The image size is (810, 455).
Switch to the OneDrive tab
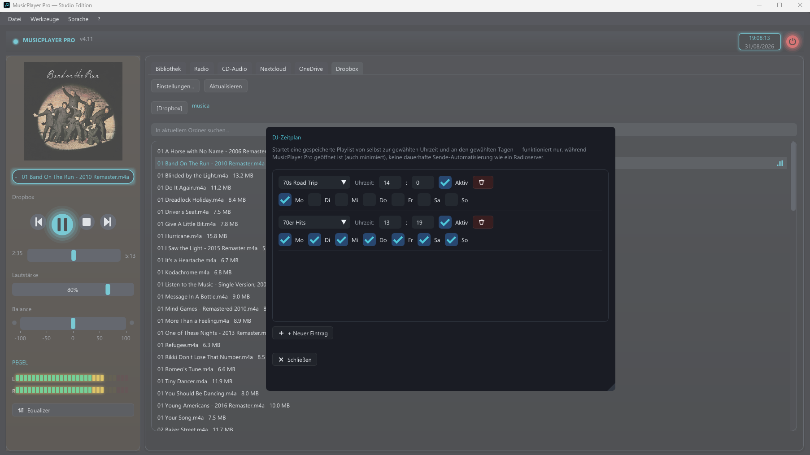(311, 69)
